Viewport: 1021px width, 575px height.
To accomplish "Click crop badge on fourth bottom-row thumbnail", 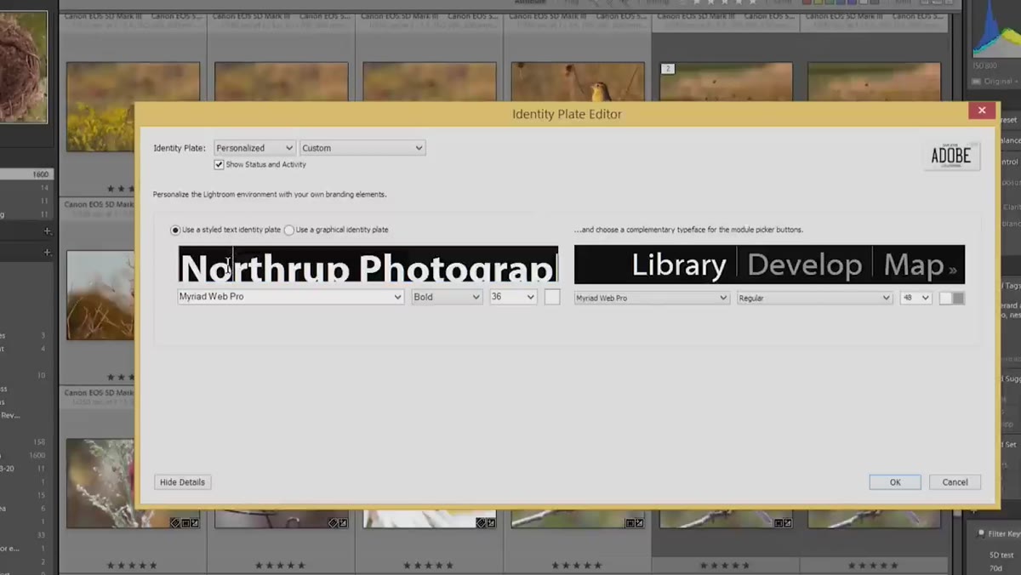I will pyautogui.click(x=630, y=523).
